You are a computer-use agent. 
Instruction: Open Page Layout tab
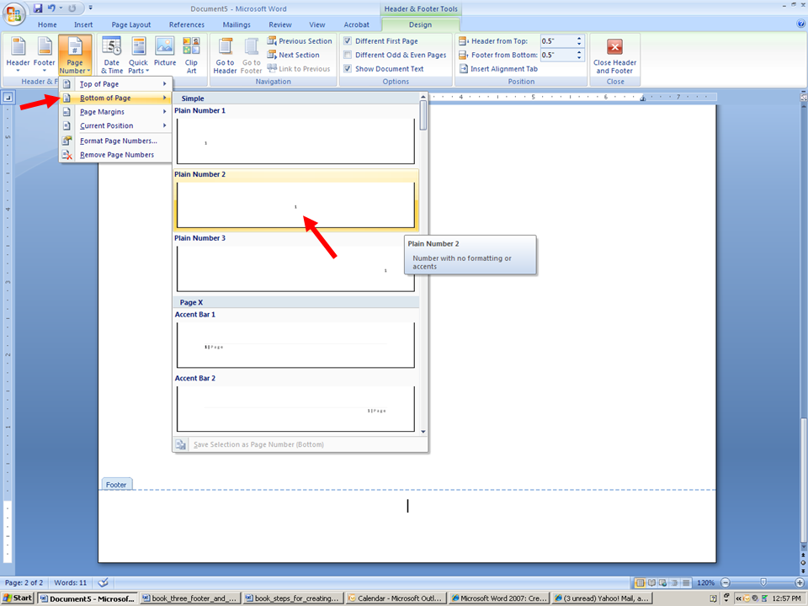pyautogui.click(x=131, y=24)
